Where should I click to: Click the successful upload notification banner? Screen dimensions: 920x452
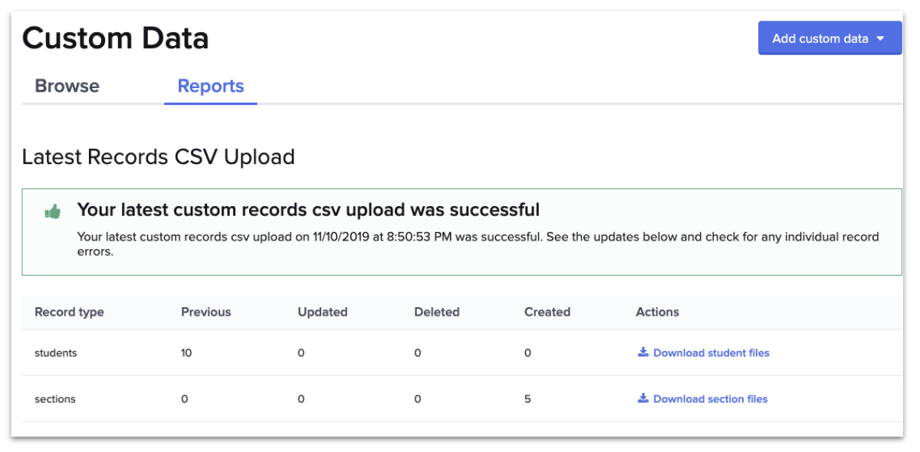pyautogui.click(x=460, y=231)
